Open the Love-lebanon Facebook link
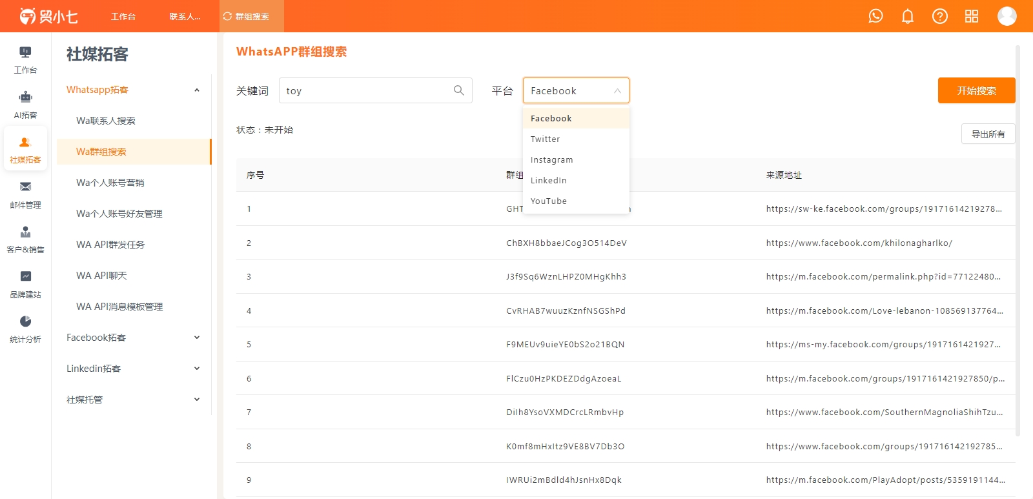 885,311
